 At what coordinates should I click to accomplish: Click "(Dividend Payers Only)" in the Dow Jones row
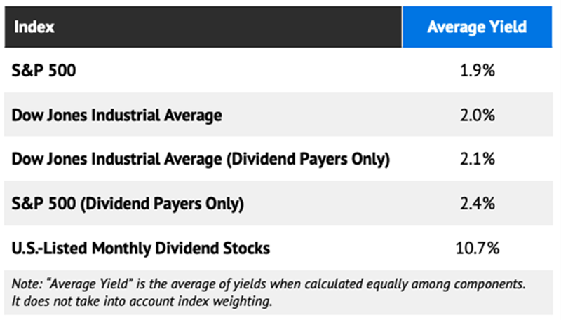tap(308, 159)
